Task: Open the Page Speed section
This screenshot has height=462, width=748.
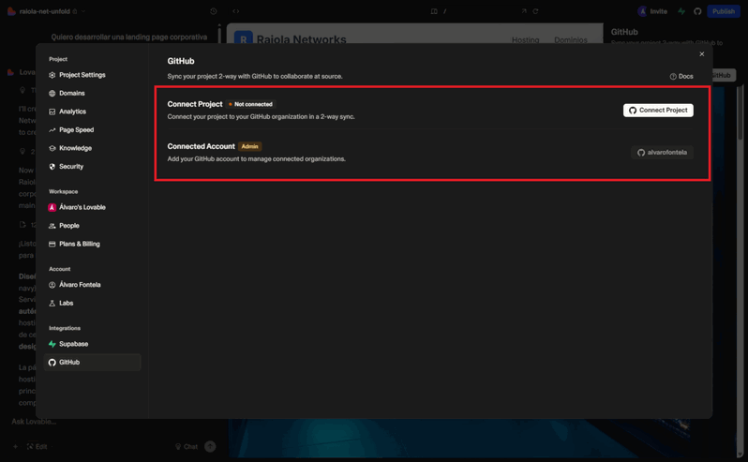Action: (x=71, y=129)
